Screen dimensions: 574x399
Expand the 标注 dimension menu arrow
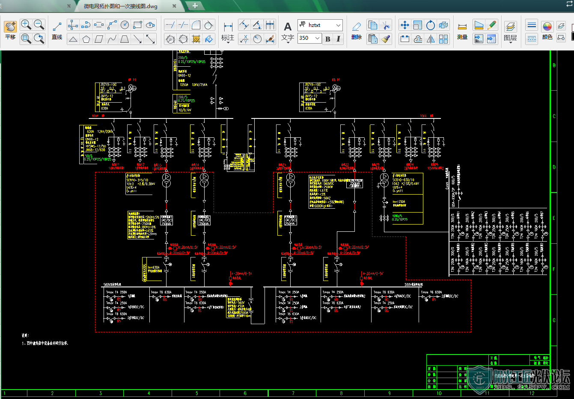click(228, 43)
